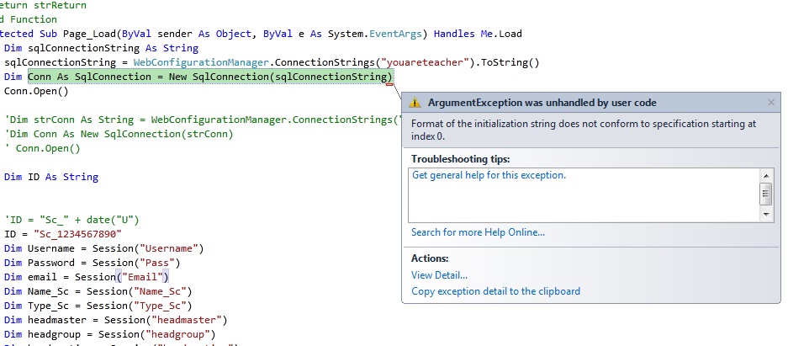Click the commented 'Dim strConn As String' line
Screen dimensions: 788x346
coord(204,120)
